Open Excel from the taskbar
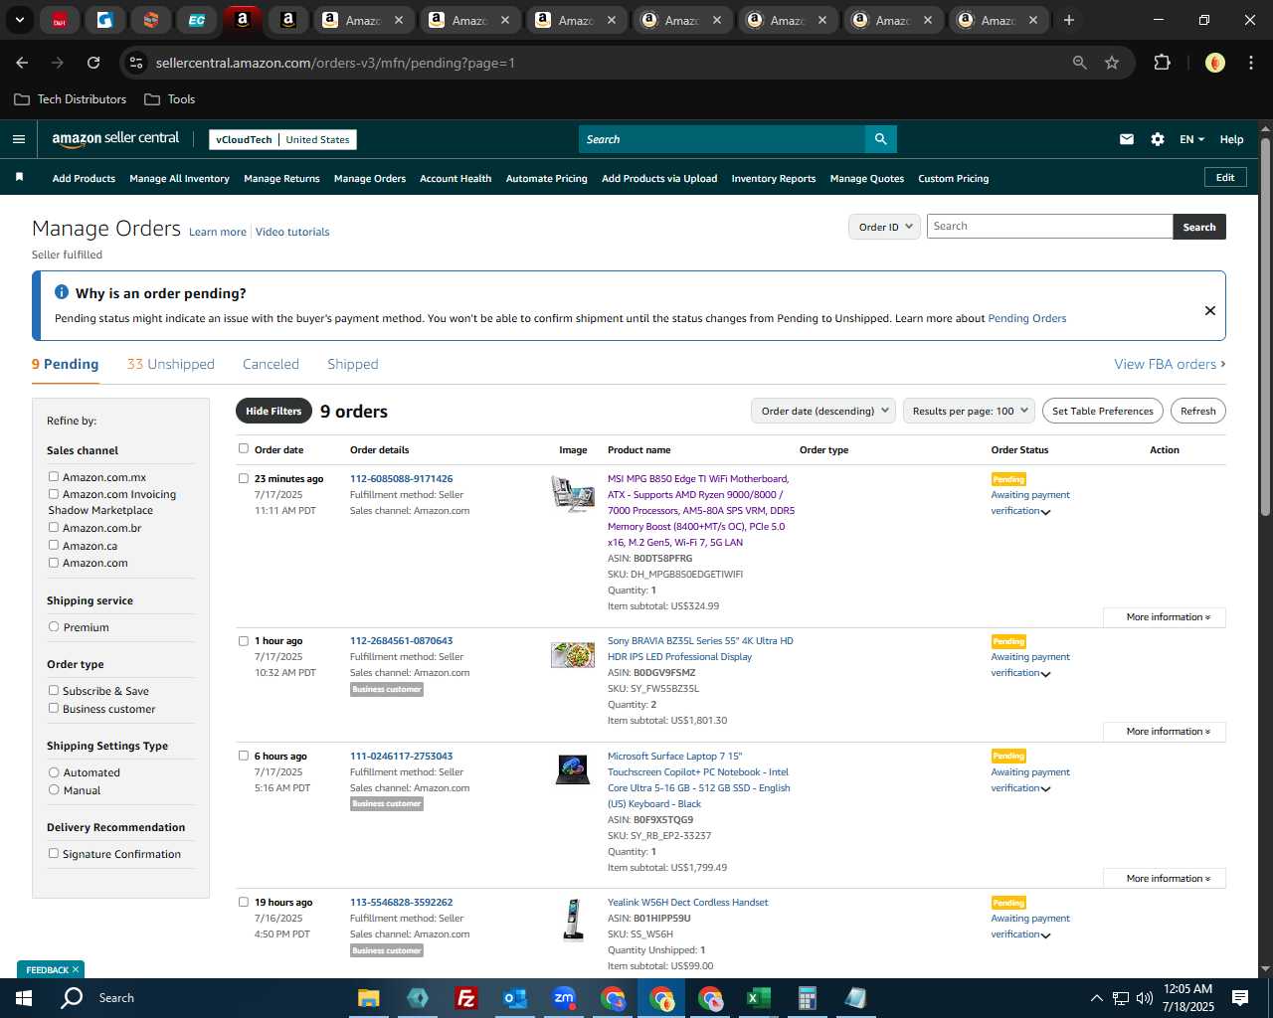Screen dimensions: 1273x1018 point(759,998)
